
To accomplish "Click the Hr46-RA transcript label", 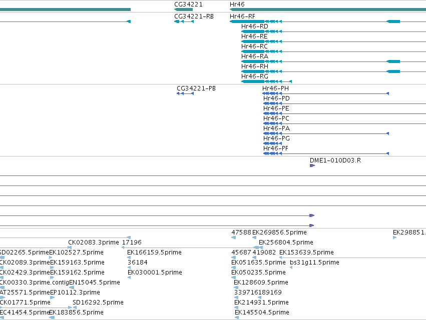I will [x=255, y=56].
